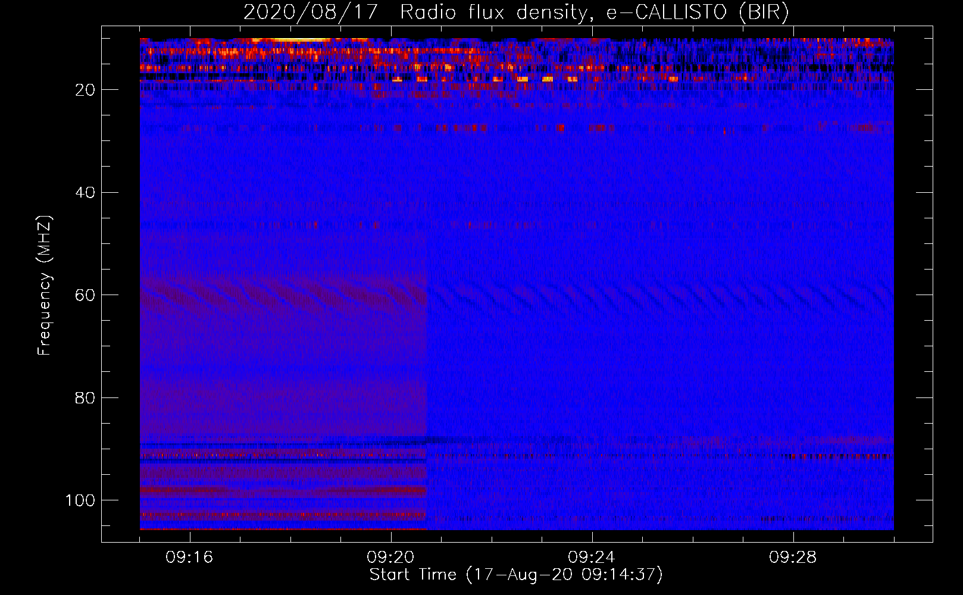Click the 80 MHz frequency tick label

coord(85,397)
